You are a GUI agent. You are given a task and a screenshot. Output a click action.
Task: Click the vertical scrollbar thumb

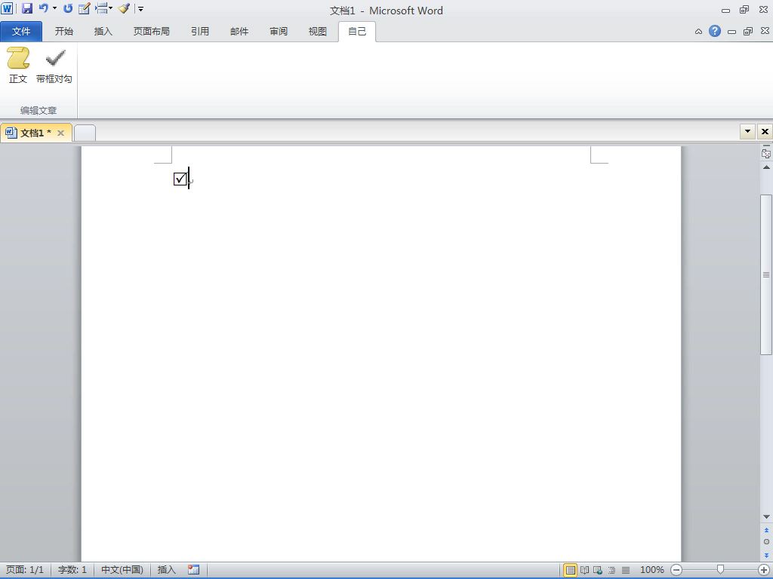coord(766,274)
